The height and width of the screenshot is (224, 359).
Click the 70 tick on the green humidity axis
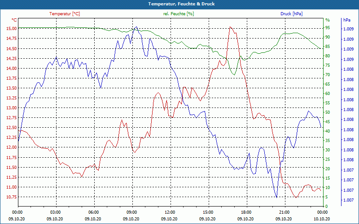(328, 75)
